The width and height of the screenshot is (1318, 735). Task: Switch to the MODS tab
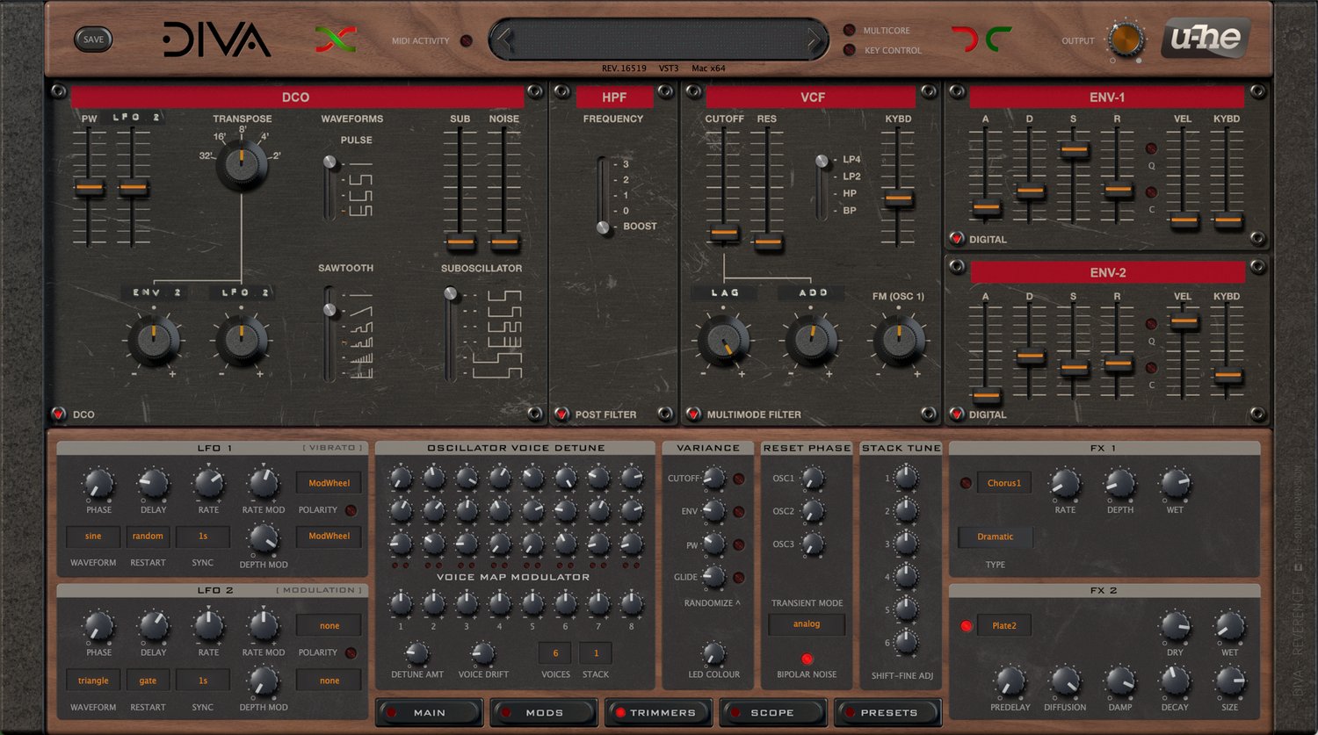click(544, 712)
